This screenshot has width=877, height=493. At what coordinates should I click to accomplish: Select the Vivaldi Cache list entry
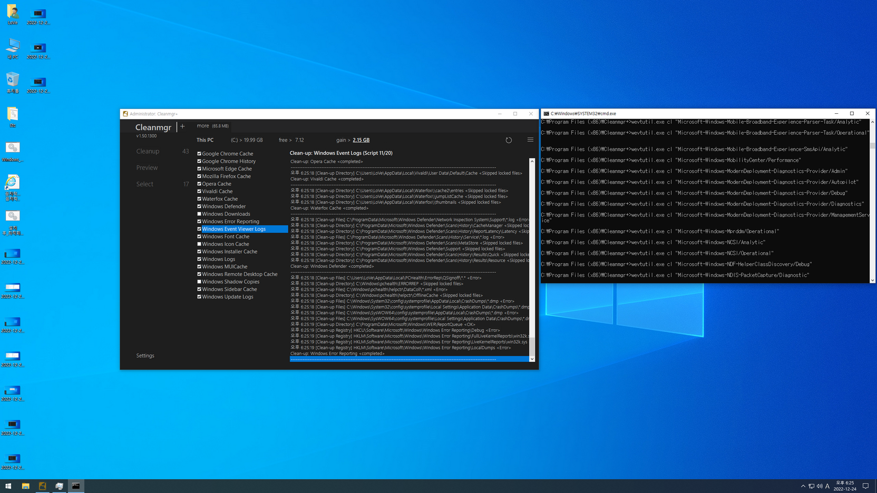click(217, 191)
